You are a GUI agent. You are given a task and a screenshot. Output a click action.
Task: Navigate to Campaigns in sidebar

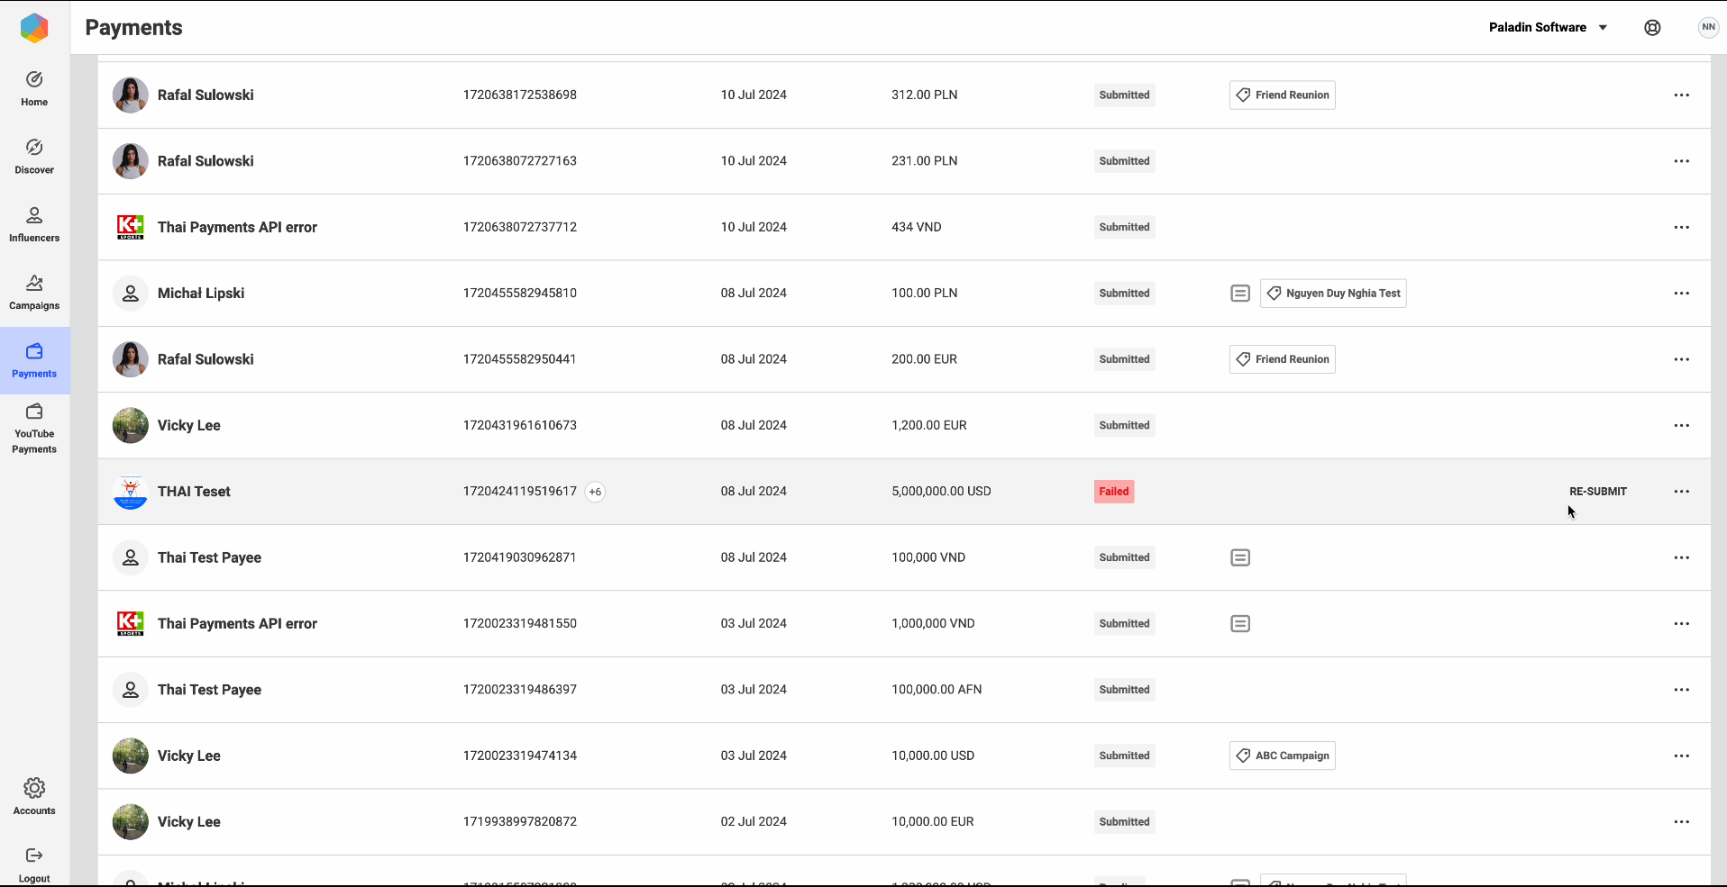(x=34, y=292)
